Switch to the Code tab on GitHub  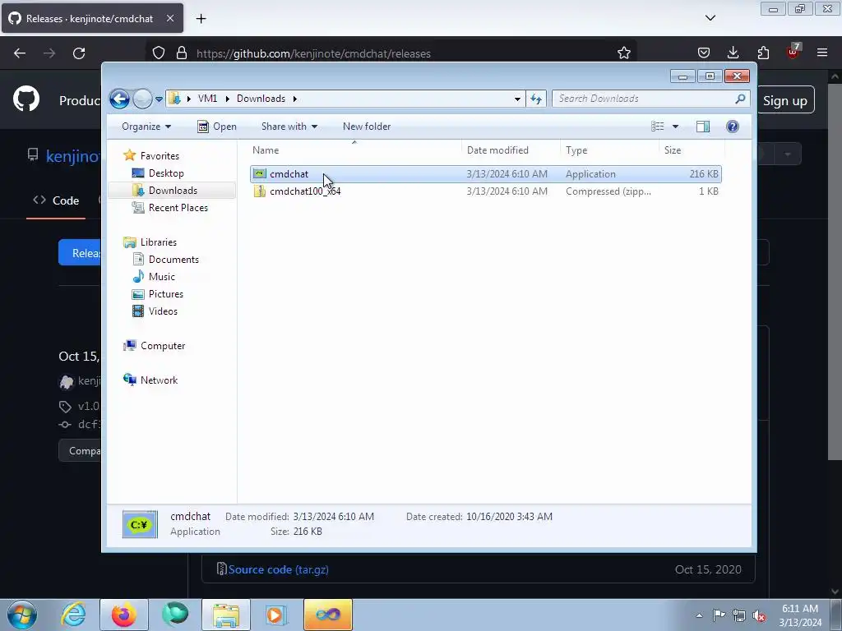click(x=56, y=200)
